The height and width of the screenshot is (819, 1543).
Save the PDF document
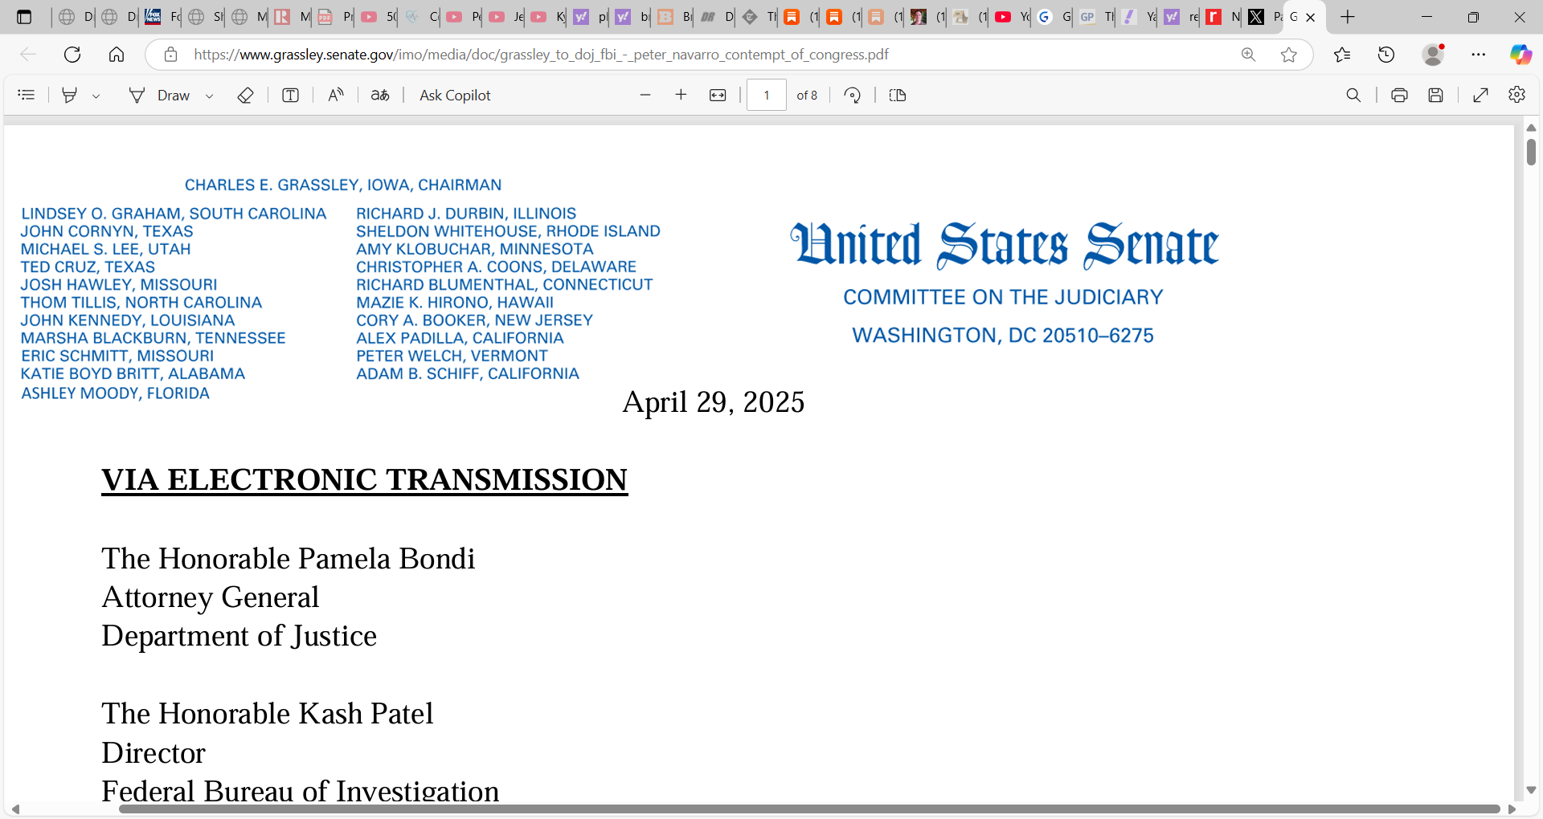[x=1436, y=95]
